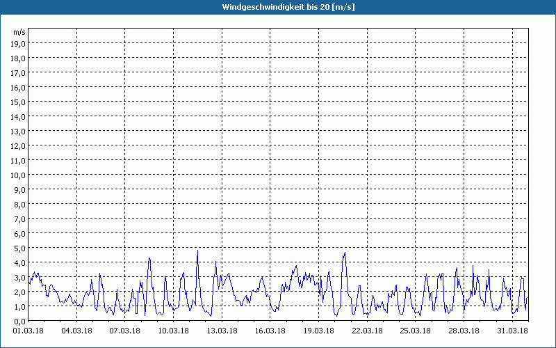This screenshot has width=556, height=348.
Task: Select the date label 10.03.18
Action: coord(173,331)
